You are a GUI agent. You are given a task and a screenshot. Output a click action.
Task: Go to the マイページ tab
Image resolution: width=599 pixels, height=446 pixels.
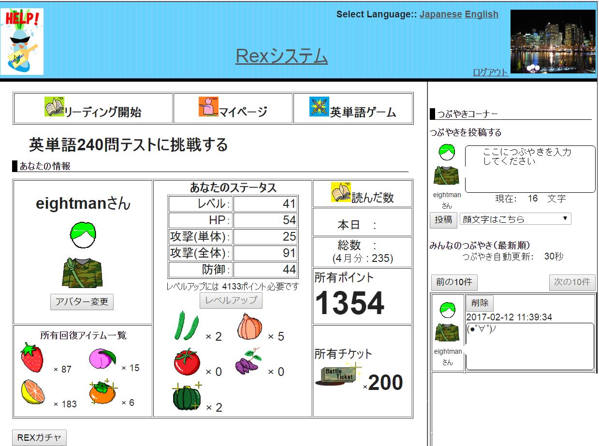233,108
